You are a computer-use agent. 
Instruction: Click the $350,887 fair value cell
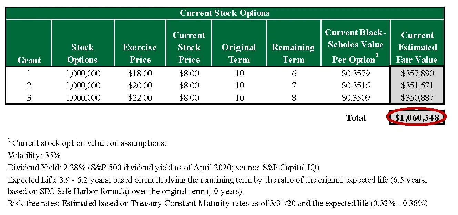(417, 98)
